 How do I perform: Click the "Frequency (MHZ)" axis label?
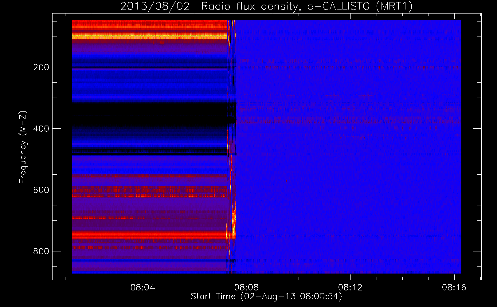tap(23, 147)
